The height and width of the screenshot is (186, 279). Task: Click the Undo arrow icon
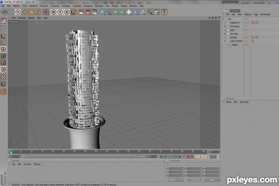click(5, 12)
